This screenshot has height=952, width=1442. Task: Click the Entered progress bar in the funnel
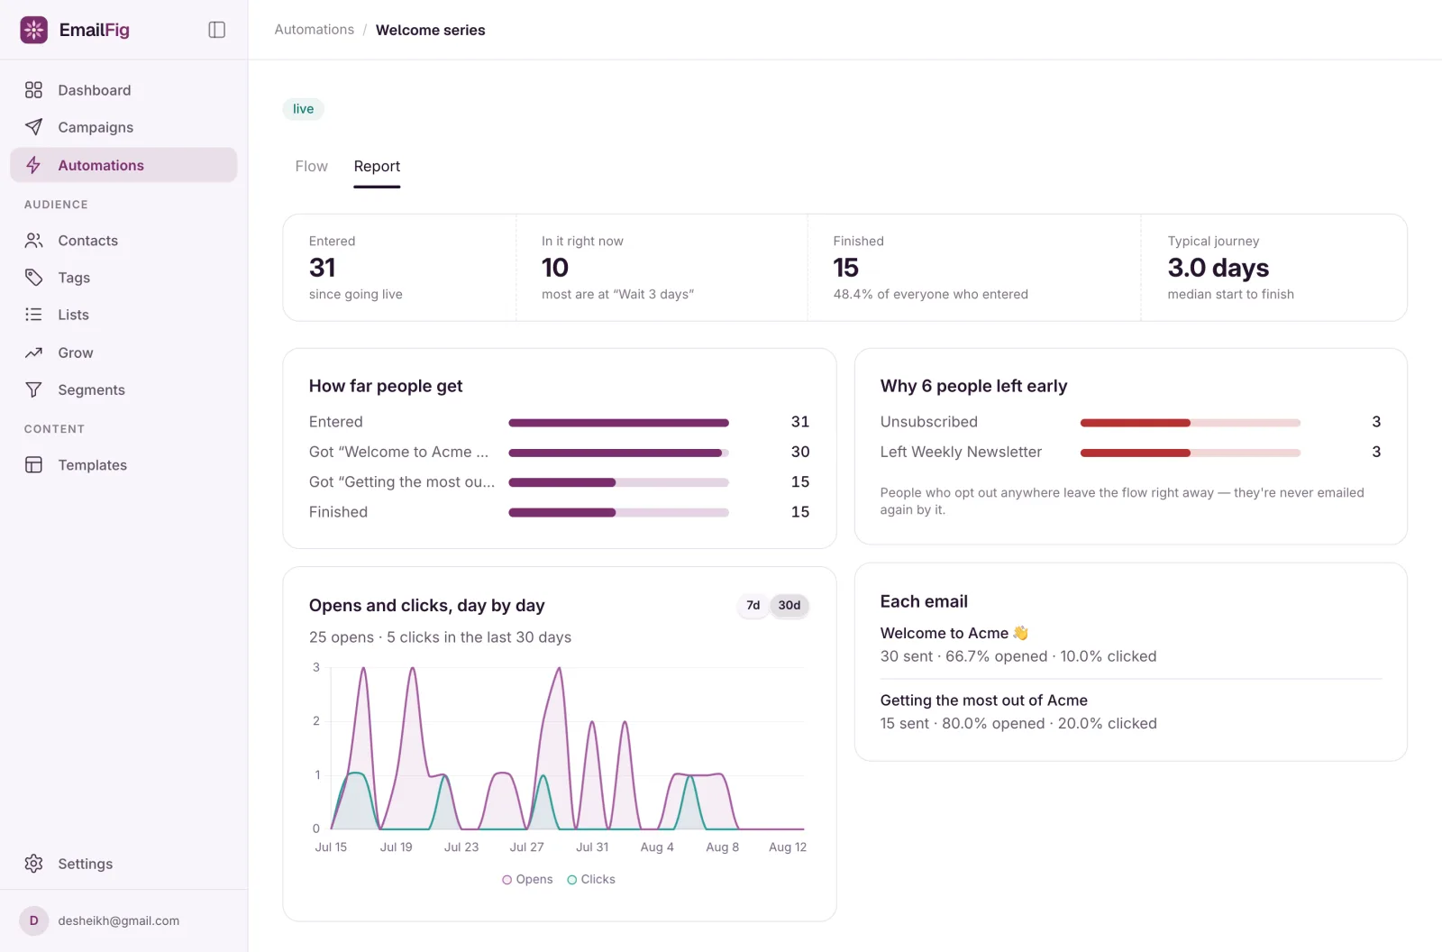[618, 423]
